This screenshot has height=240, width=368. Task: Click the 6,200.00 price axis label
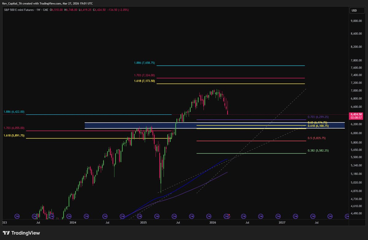[356, 124]
